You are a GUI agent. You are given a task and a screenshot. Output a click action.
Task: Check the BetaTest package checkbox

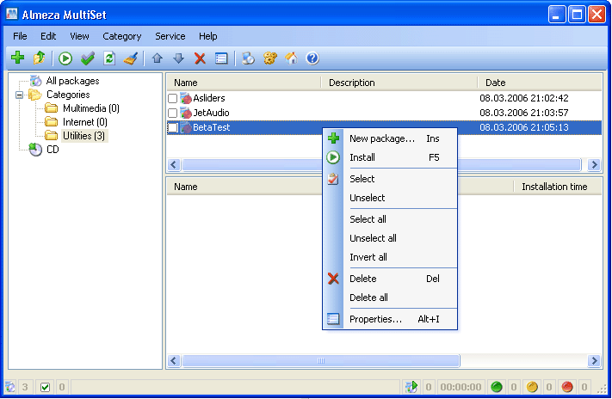(x=173, y=128)
